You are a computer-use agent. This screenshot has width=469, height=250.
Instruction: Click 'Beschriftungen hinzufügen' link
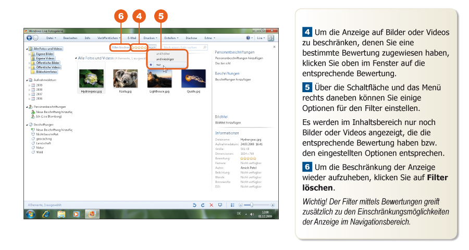(233, 79)
